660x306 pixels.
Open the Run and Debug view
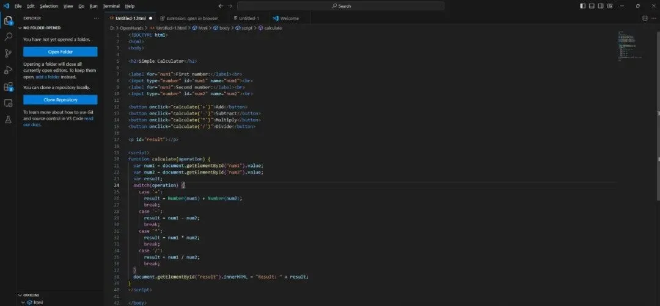click(8, 70)
